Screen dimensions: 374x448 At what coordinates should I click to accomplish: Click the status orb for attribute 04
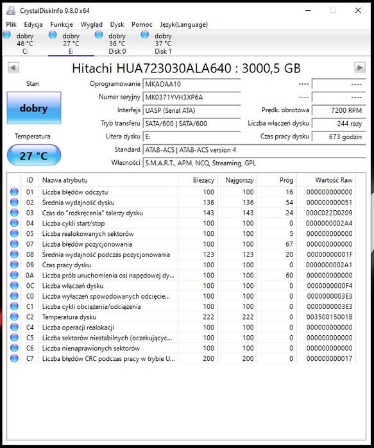click(x=14, y=223)
